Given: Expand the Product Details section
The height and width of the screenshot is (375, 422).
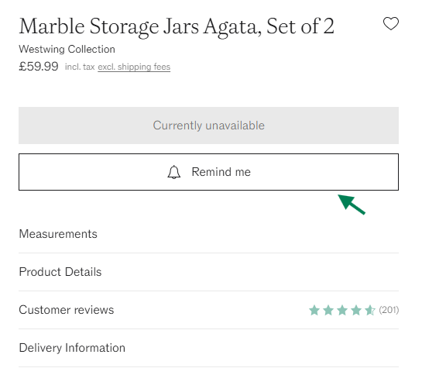Looking at the screenshot, I should click(x=208, y=272).
